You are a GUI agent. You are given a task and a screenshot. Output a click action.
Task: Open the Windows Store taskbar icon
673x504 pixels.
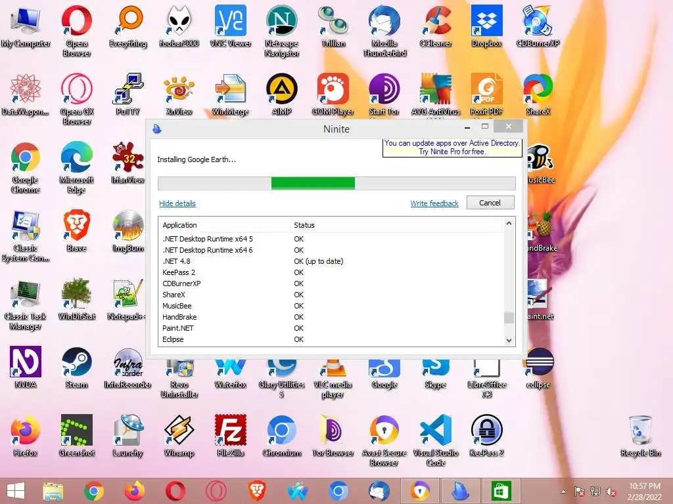pos(501,491)
